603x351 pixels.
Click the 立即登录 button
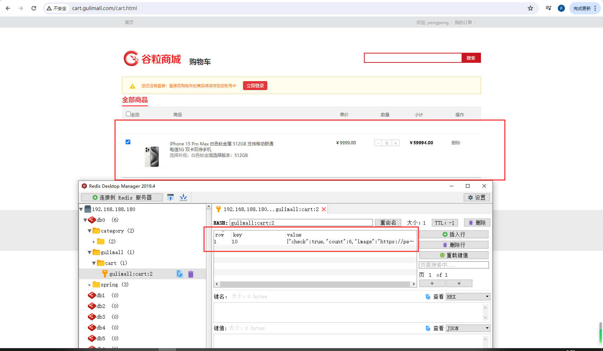tap(255, 86)
